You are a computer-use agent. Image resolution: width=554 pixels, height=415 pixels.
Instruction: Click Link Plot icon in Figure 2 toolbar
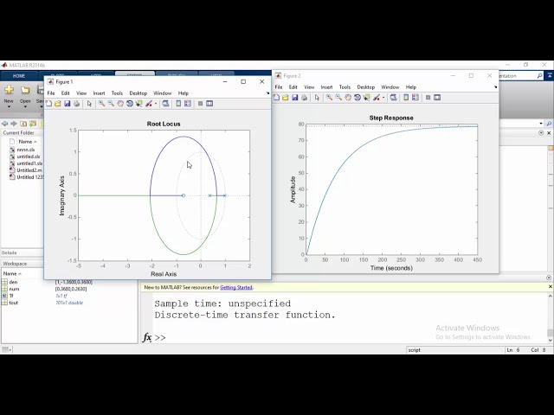click(x=393, y=98)
